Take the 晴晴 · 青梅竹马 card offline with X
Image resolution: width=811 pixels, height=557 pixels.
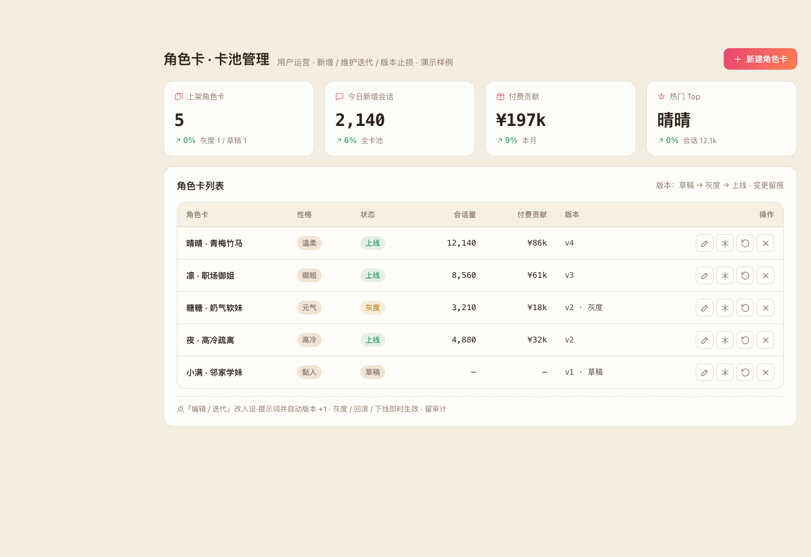pyautogui.click(x=765, y=243)
